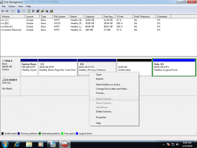Switch to Disk Management taskbar button
The image size is (197, 148).
53,144
